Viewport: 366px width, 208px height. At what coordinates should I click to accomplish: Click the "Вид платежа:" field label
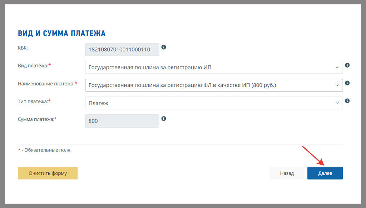[x=34, y=66]
